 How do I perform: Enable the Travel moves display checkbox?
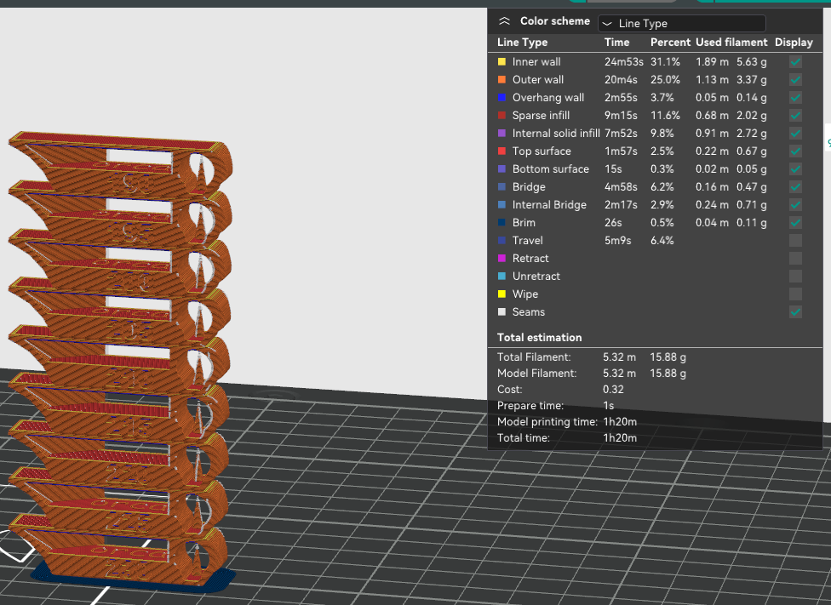click(795, 241)
